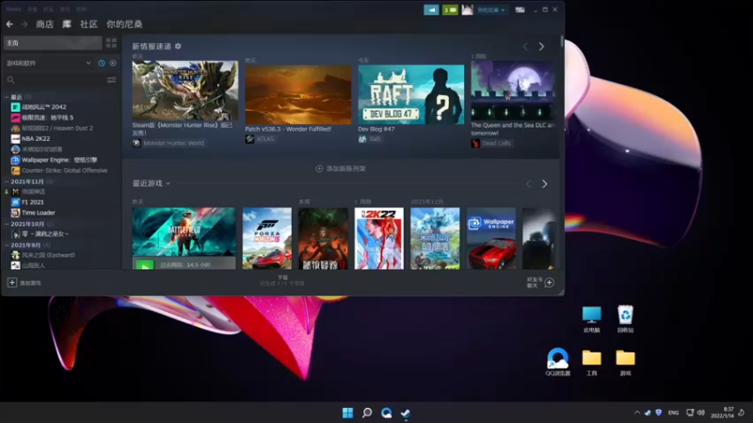The height and width of the screenshot is (423, 753).
Task: Open QQ Browser icon on taskbar
Action: (x=386, y=413)
